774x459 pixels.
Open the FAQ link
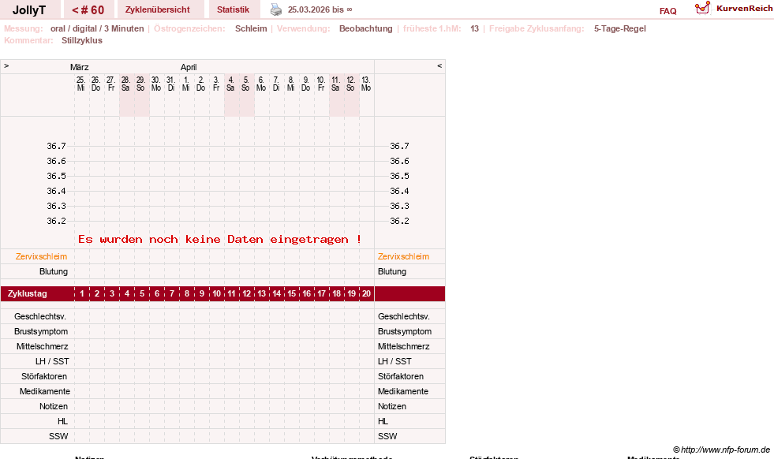coord(667,11)
